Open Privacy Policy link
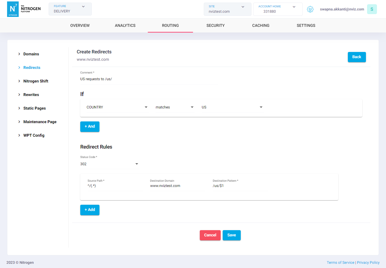This screenshot has width=386, height=268. 368,263
